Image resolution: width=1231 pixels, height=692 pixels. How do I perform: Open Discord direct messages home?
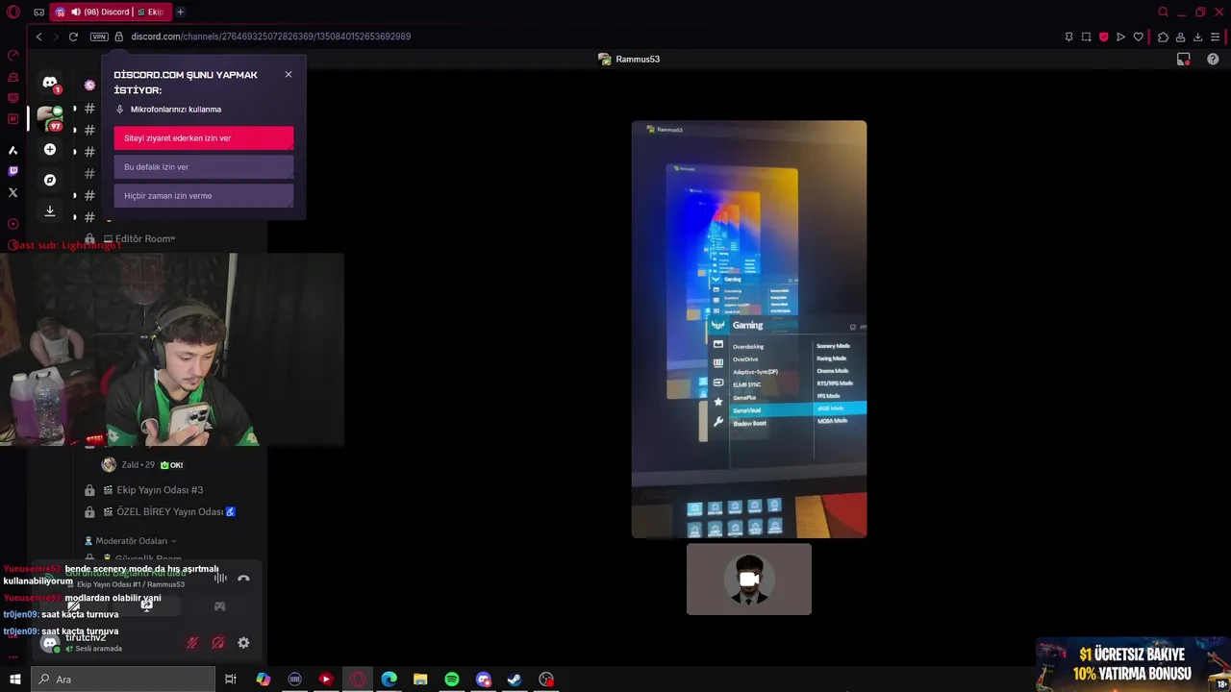tap(50, 84)
